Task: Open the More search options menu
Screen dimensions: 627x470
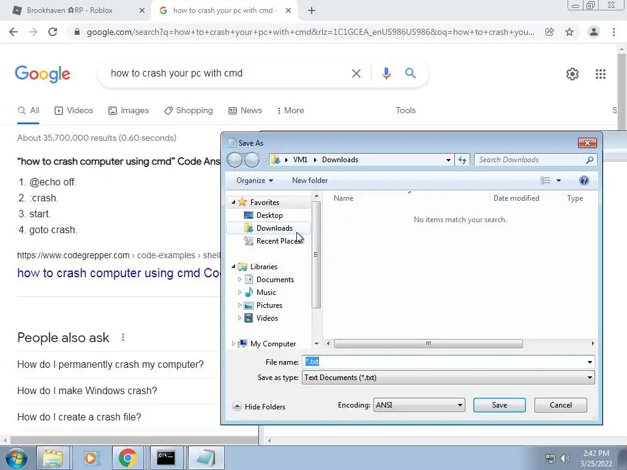Action: tap(291, 110)
